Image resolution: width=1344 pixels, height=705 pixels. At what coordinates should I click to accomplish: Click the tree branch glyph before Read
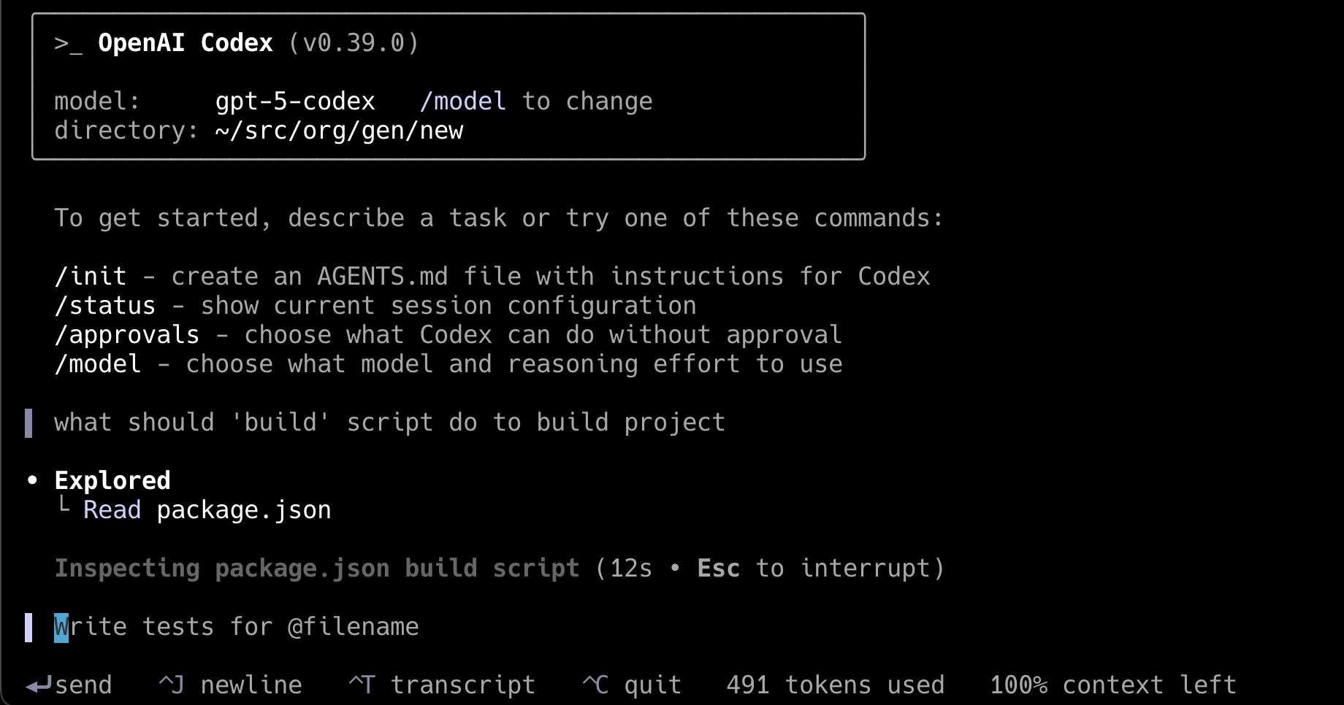pyautogui.click(x=64, y=505)
